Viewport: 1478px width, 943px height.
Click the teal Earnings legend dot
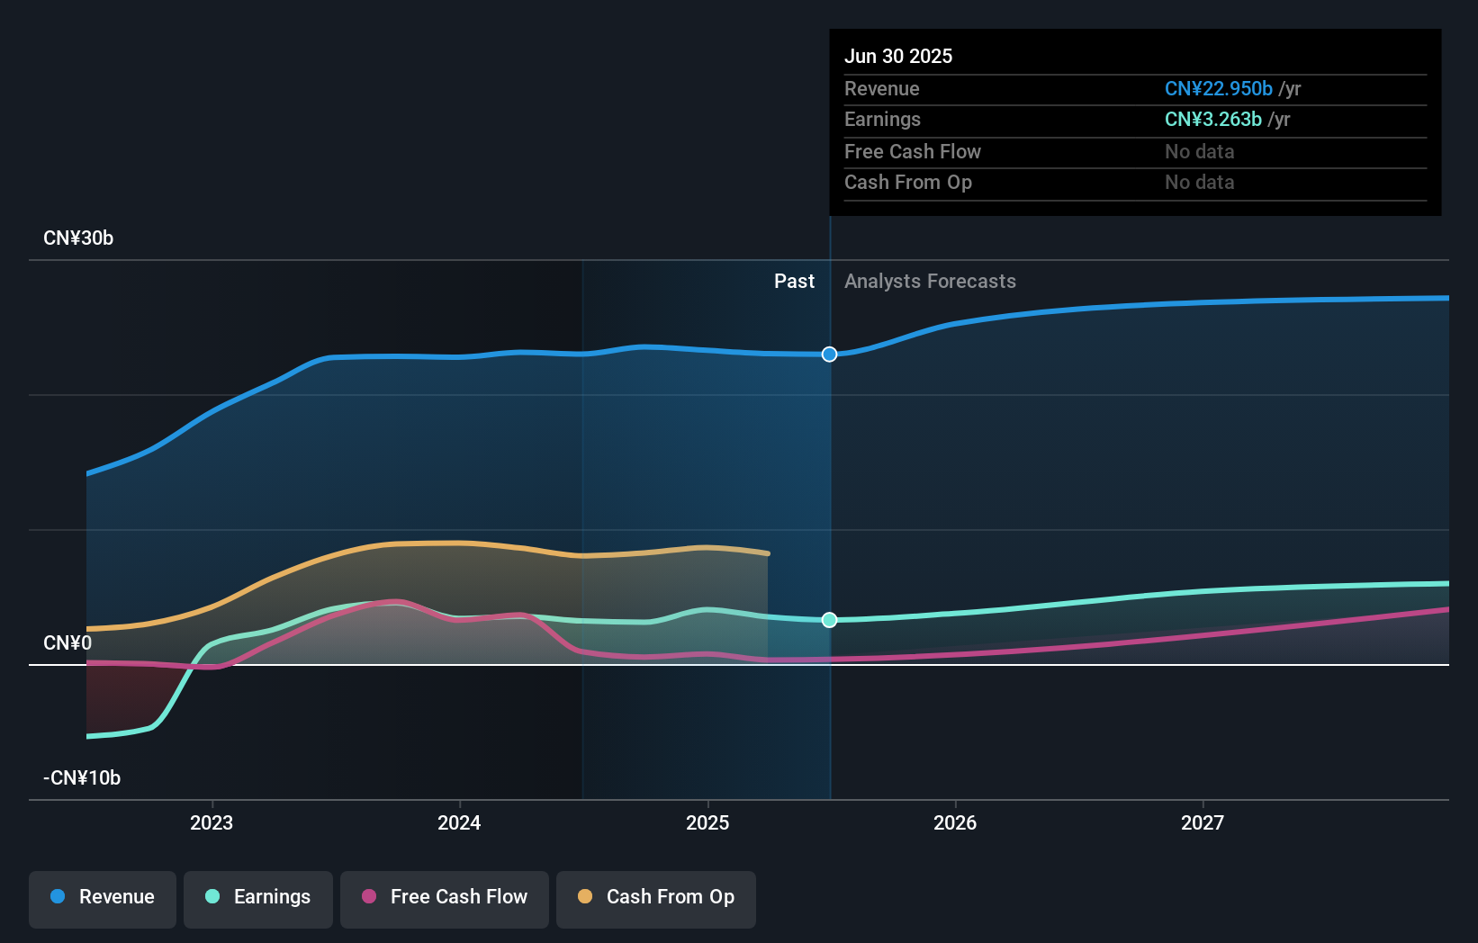coord(212,896)
